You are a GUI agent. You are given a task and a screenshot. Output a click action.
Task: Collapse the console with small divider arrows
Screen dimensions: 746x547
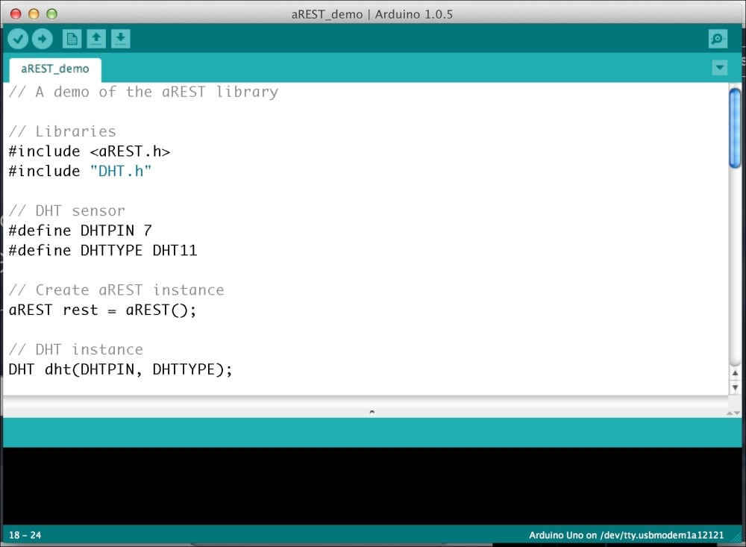coord(733,413)
